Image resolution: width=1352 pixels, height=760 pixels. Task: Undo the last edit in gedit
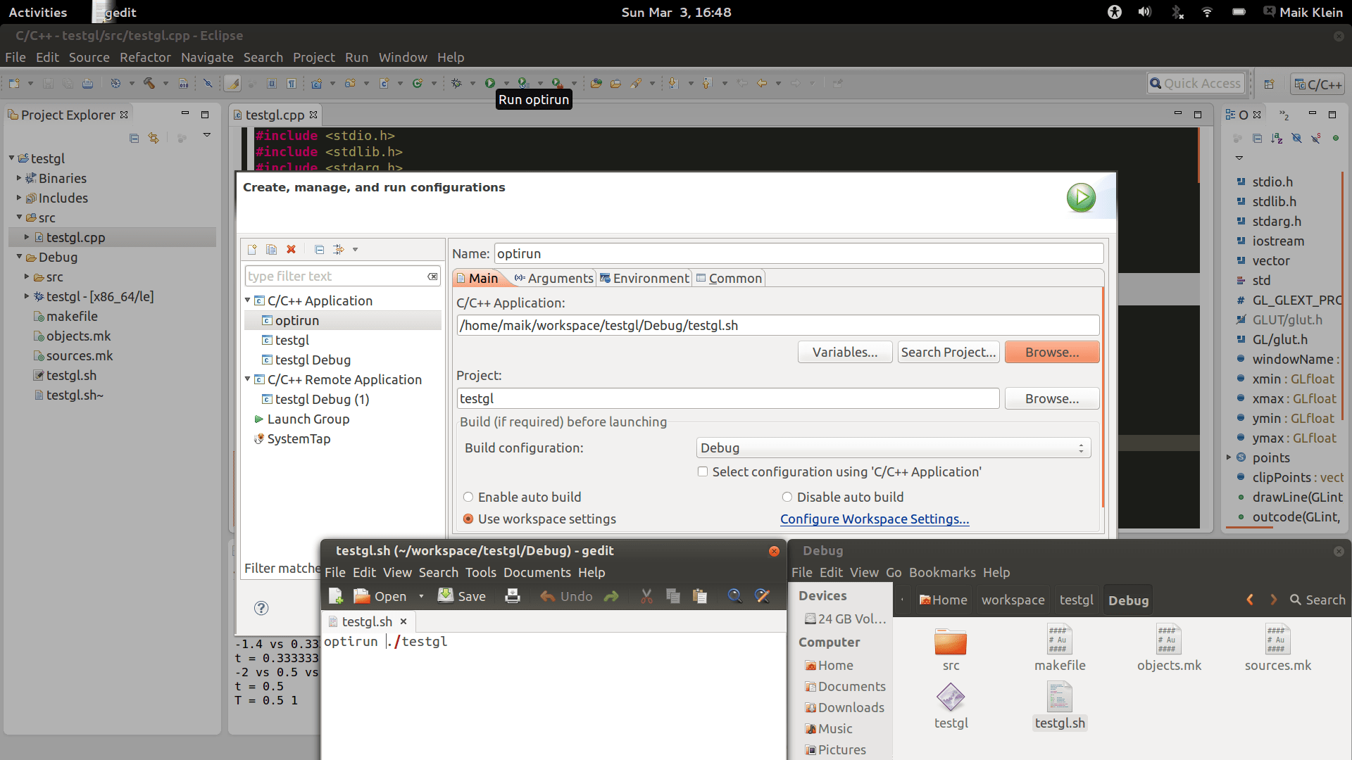565,596
